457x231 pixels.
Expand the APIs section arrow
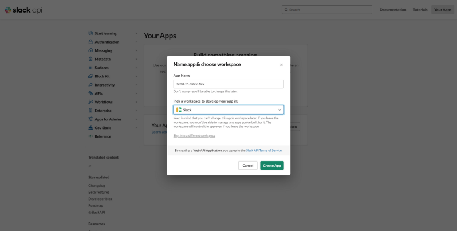(x=136, y=93)
